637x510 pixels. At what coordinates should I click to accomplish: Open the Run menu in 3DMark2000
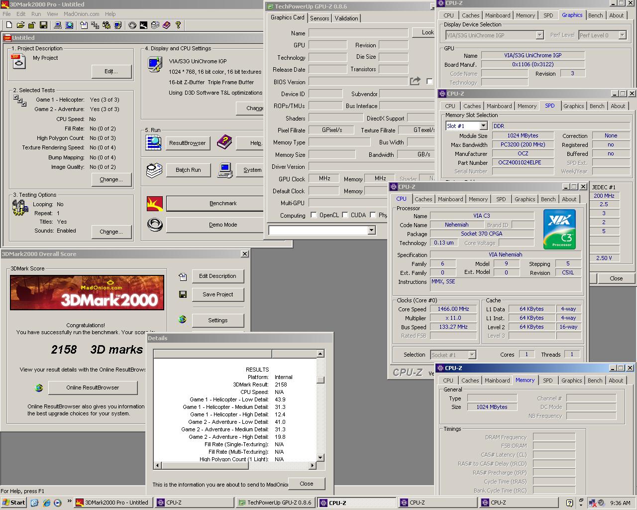[x=36, y=14]
